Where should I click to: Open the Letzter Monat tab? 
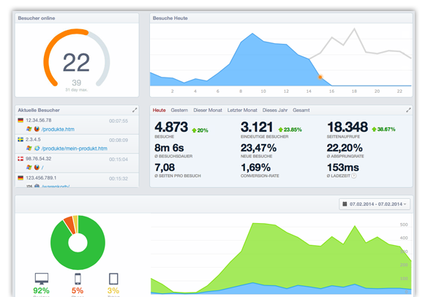pos(242,110)
